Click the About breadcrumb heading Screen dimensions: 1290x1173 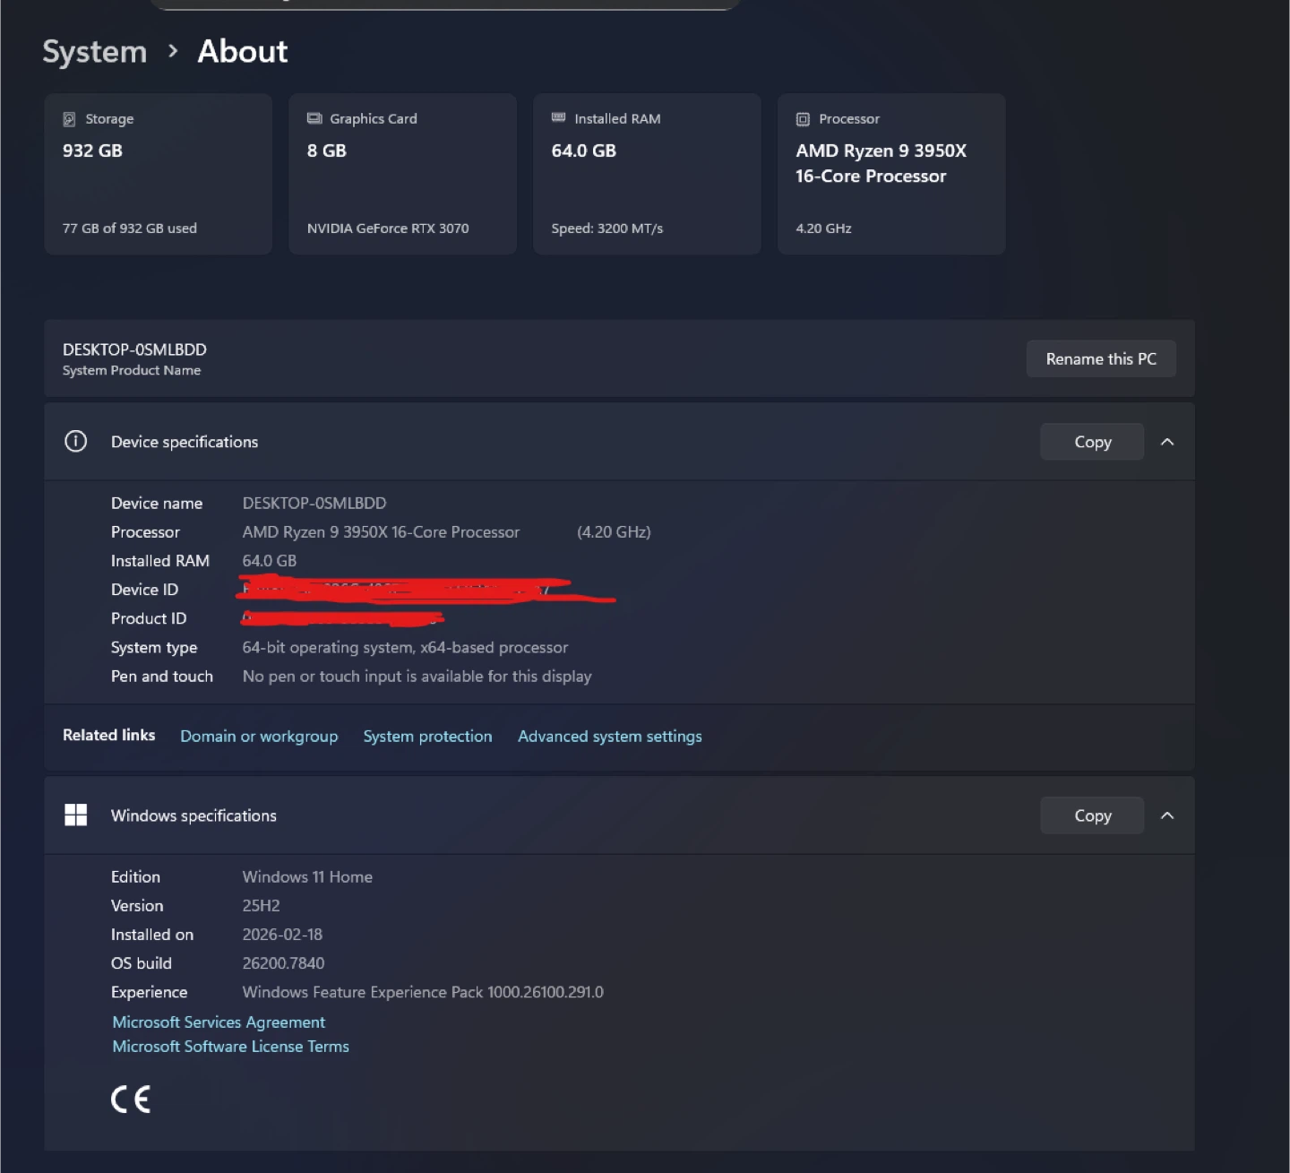(243, 51)
